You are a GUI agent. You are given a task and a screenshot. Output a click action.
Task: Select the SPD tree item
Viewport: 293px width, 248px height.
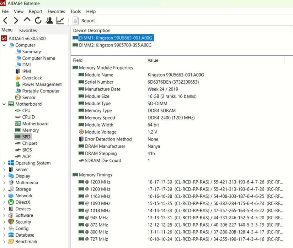[23, 137]
